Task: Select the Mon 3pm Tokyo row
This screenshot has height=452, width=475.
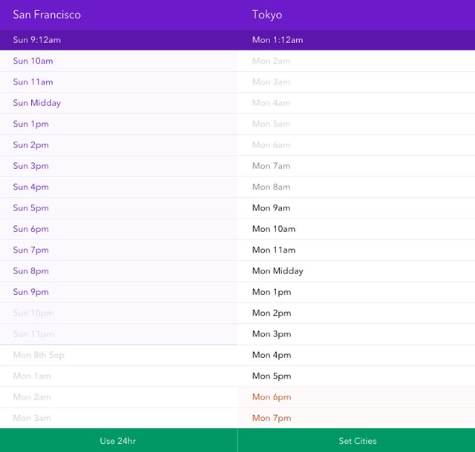Action: pos(356,334)
